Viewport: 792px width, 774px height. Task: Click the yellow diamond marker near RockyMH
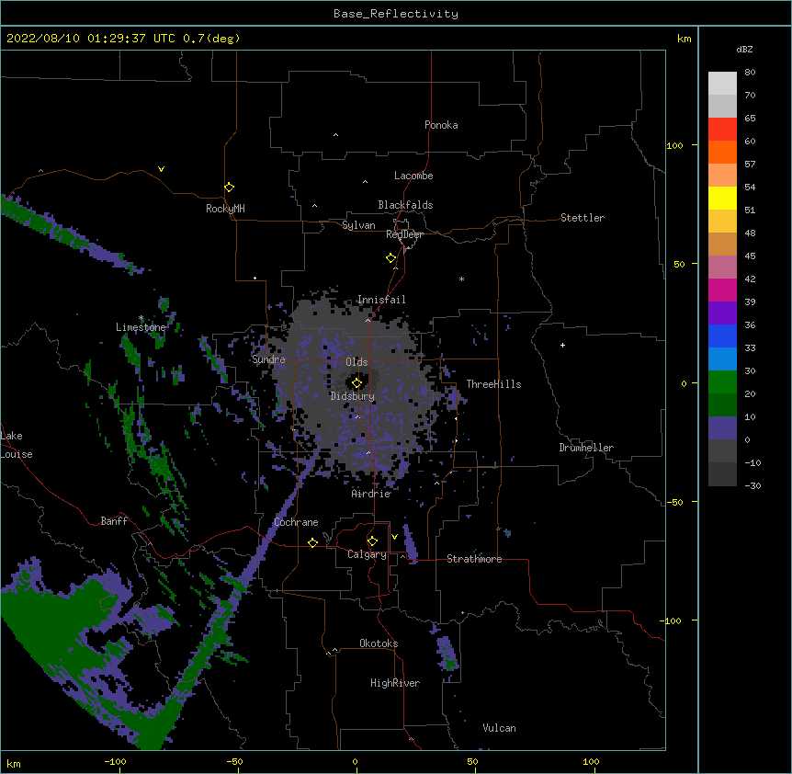[x=230, y=188]
